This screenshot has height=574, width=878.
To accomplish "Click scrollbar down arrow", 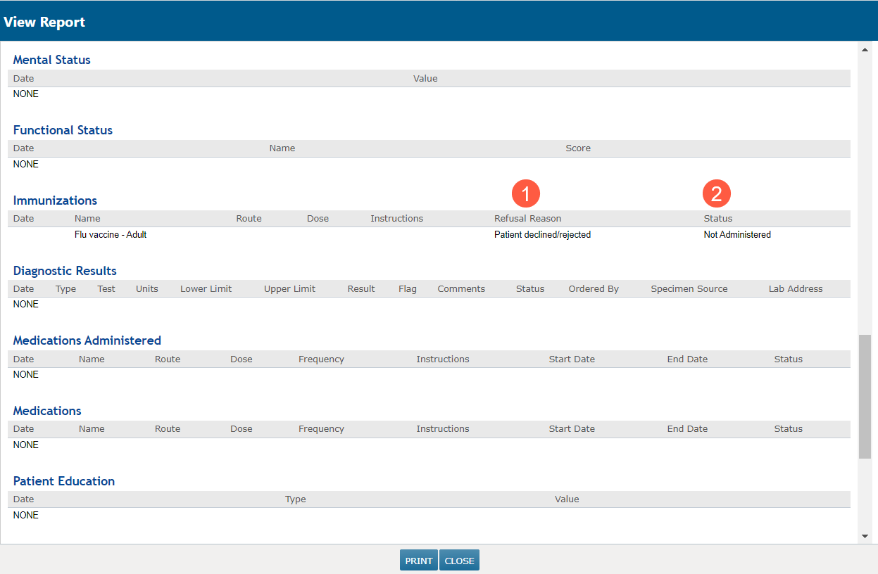I will coord(865,536).
